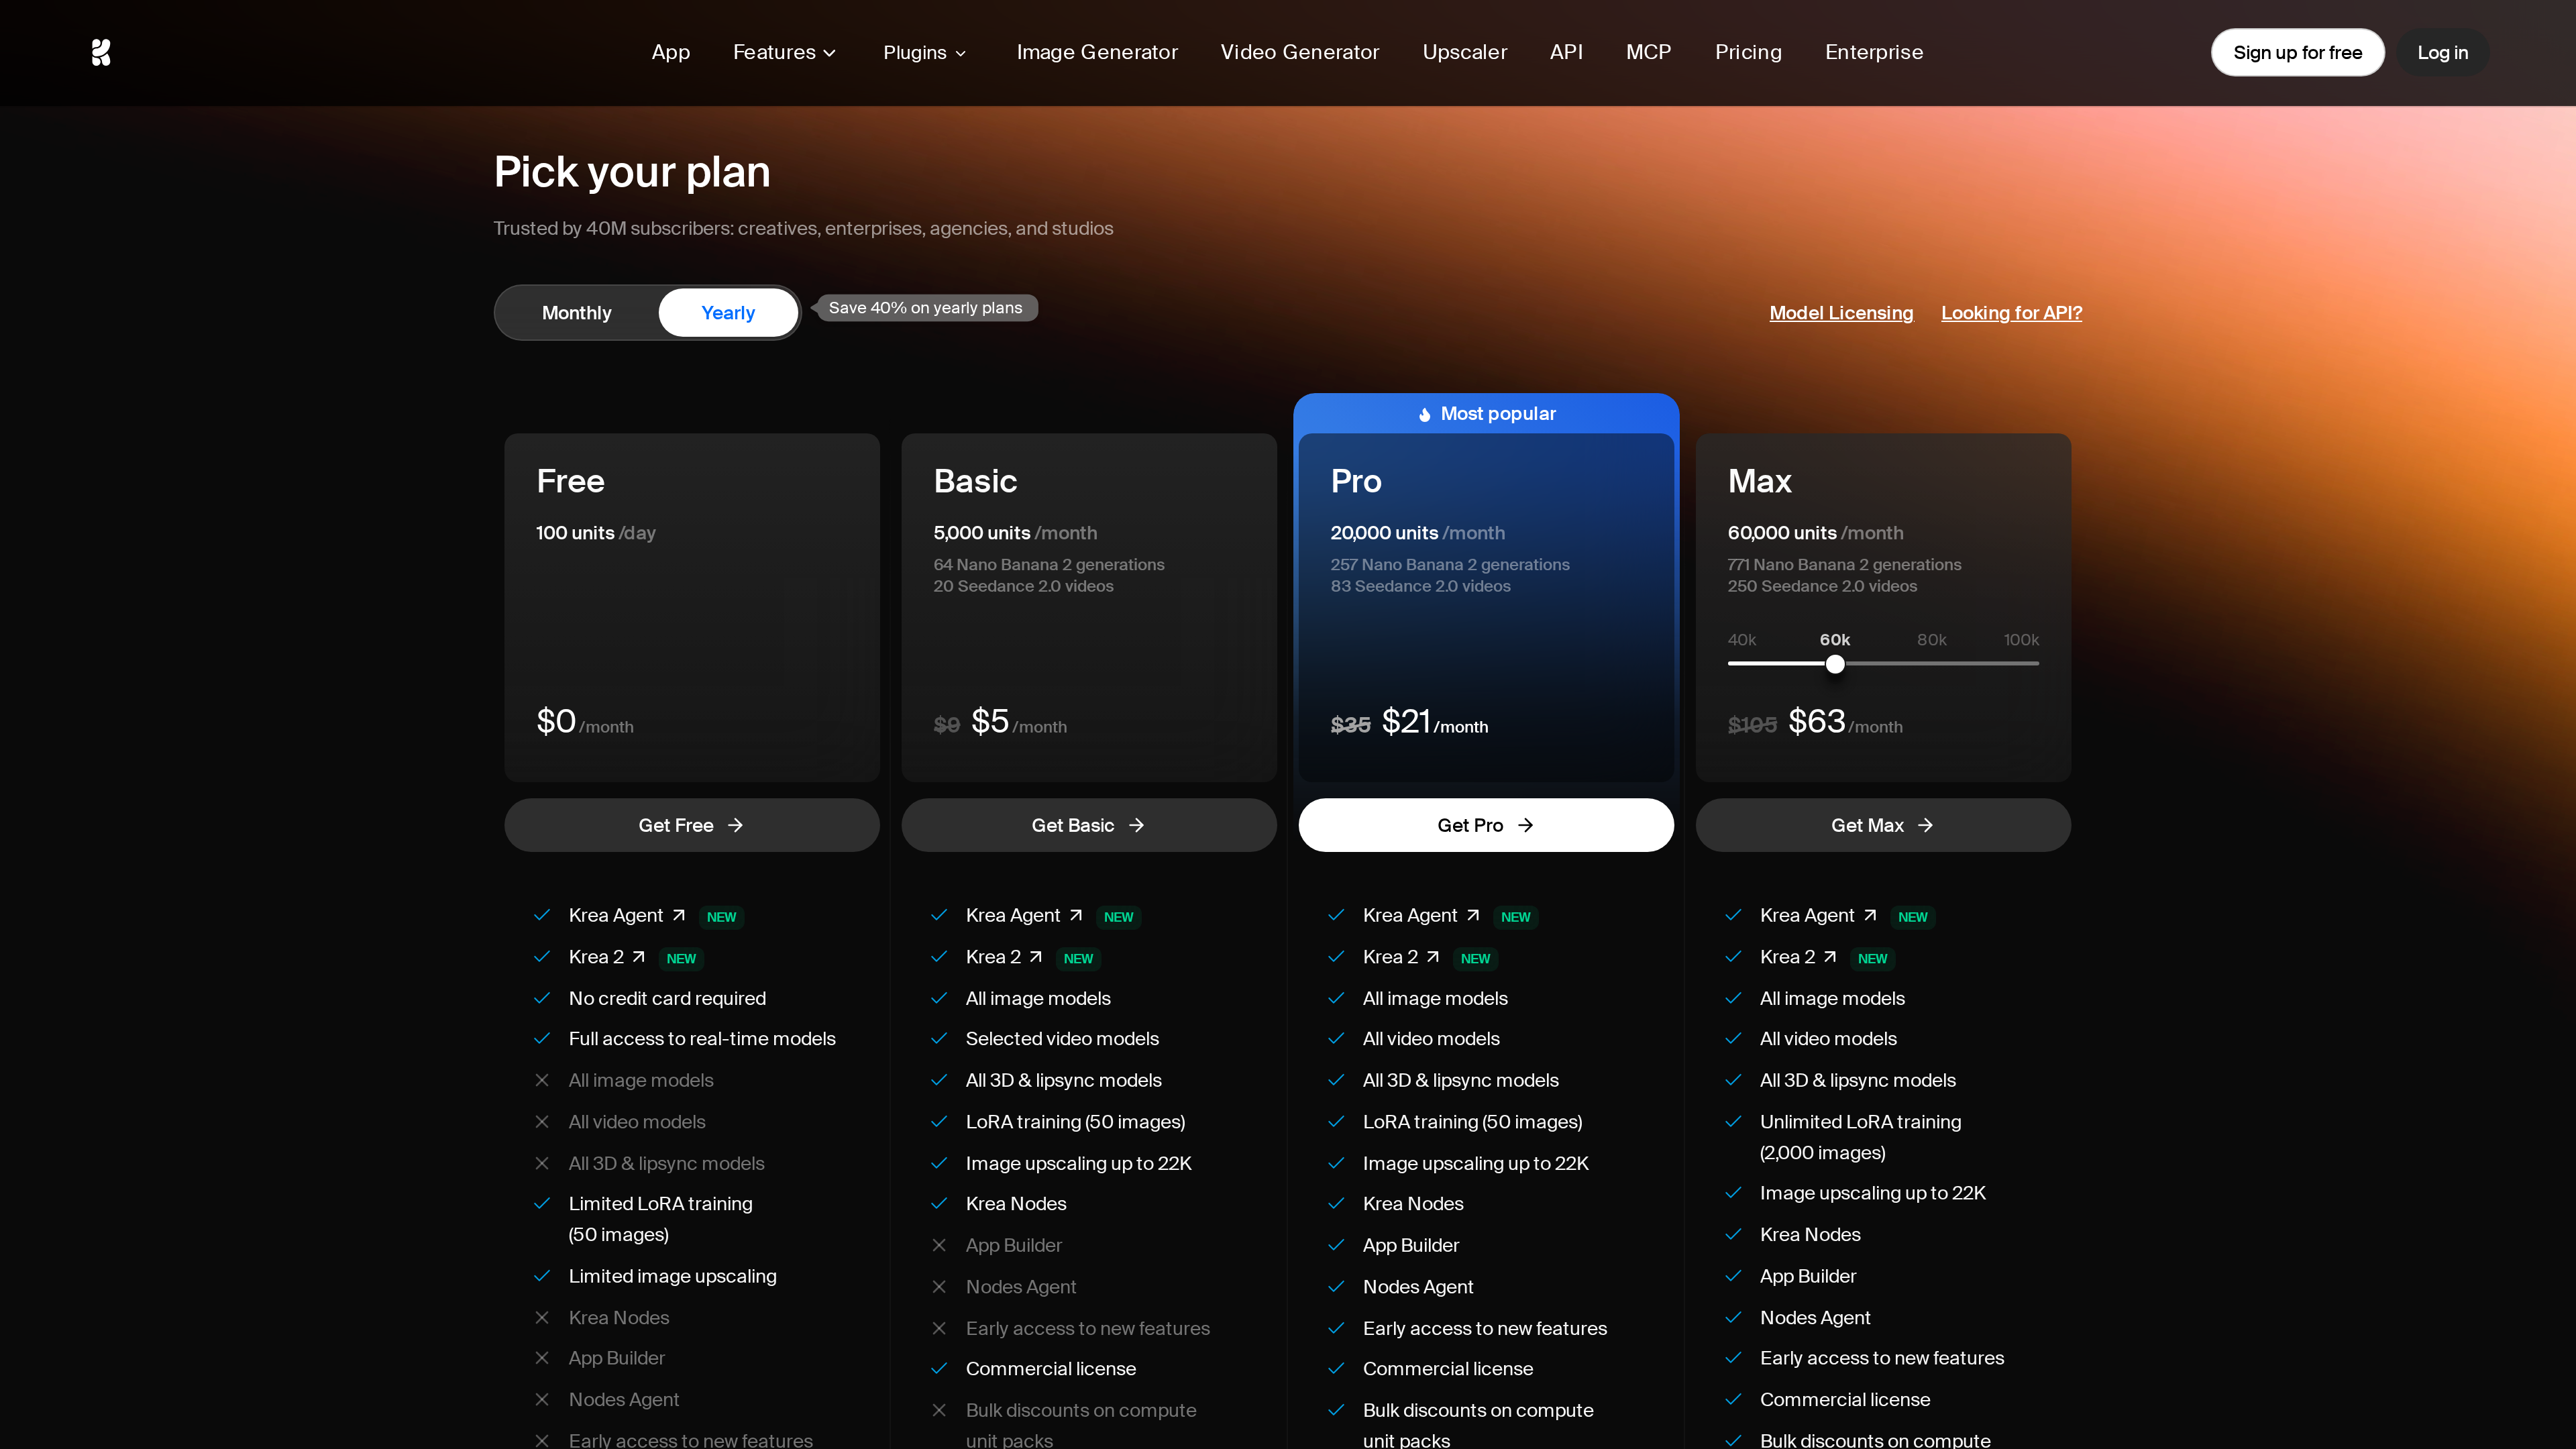
Task: Expand the Features dropdown menu
Action: (785, 52)
